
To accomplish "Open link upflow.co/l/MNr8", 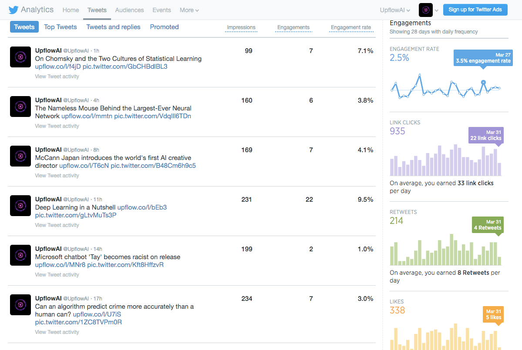I will click(x=60, y=265).
